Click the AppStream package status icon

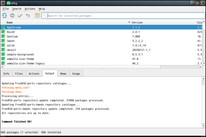pyautogui.click(x=3, y=27)
